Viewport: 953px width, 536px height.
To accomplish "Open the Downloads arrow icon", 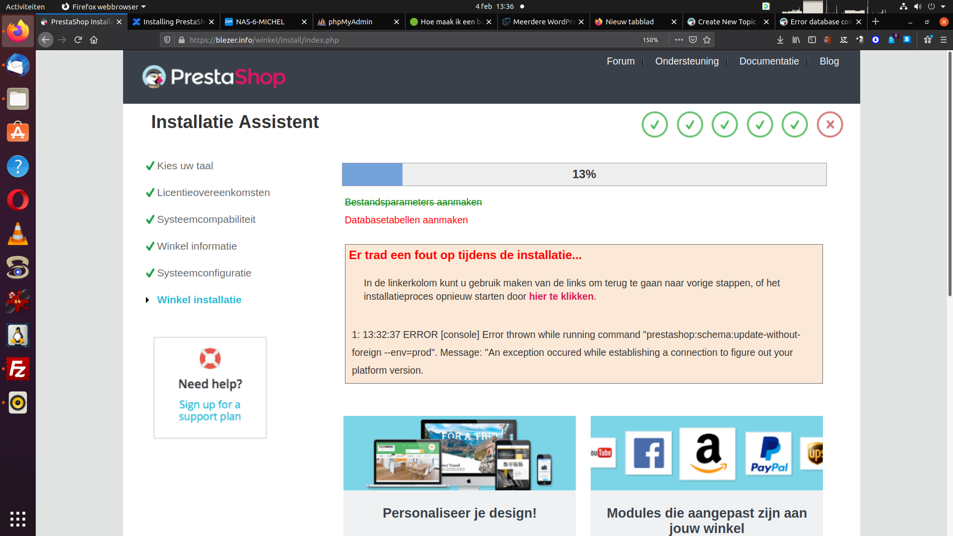I will [780, 40].
